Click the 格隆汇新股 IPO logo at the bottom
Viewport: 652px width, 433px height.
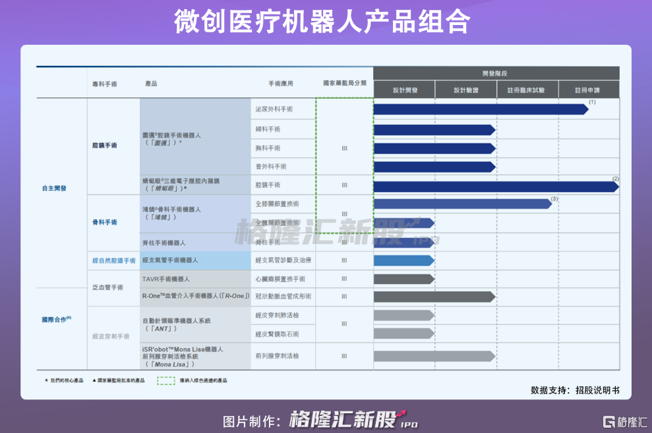tap(353, 419)
